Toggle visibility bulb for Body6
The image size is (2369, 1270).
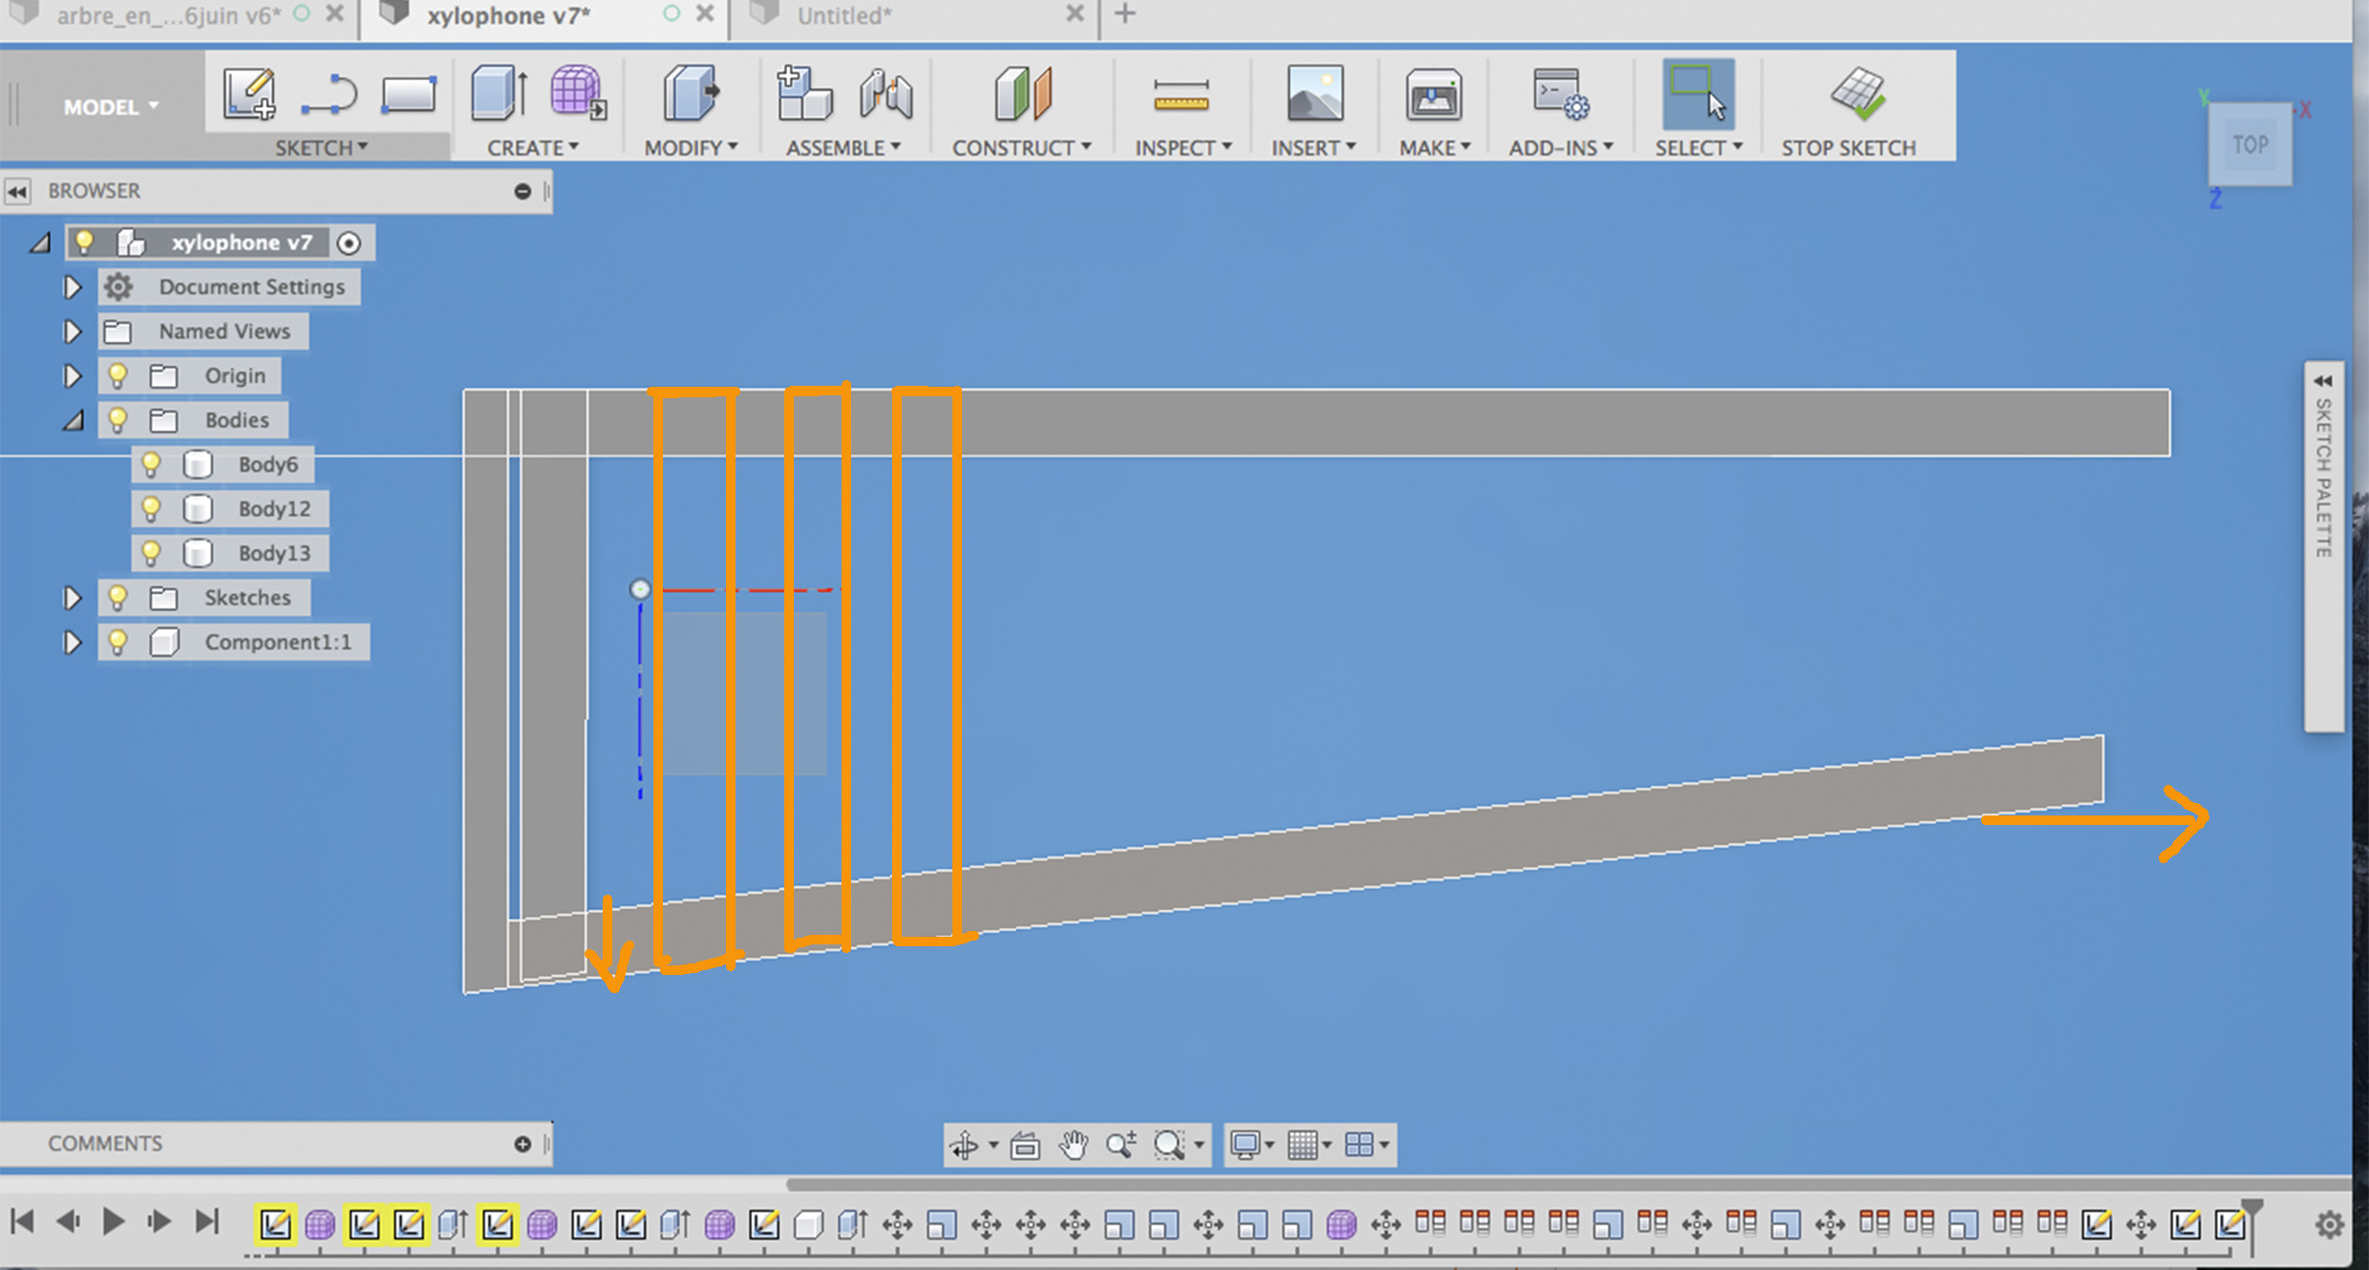click(151, 464)
